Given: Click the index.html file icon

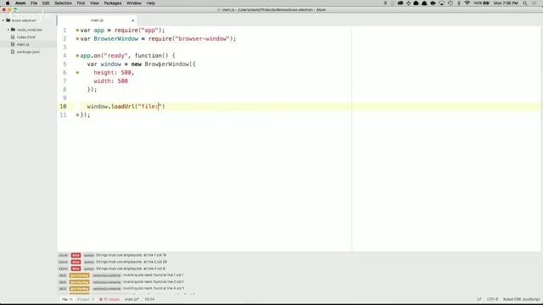Looking at the screenshot, I should pos(13,37).
